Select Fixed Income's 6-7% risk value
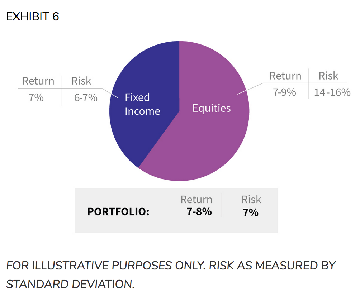 [86, 97]
